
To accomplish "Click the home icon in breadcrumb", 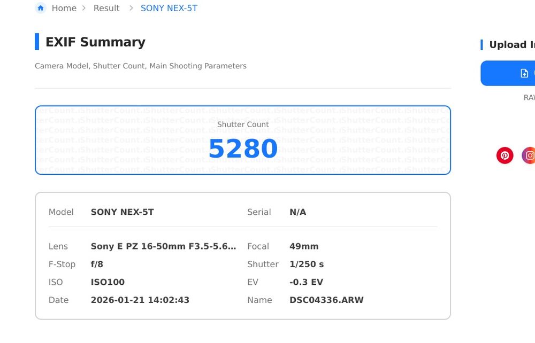I will (x=41, y=8).
